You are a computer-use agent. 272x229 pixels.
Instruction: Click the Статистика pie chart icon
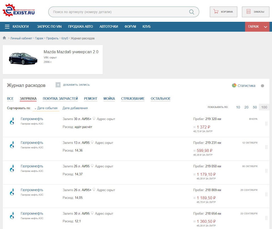pyautogui.click(x=234, y=85)
